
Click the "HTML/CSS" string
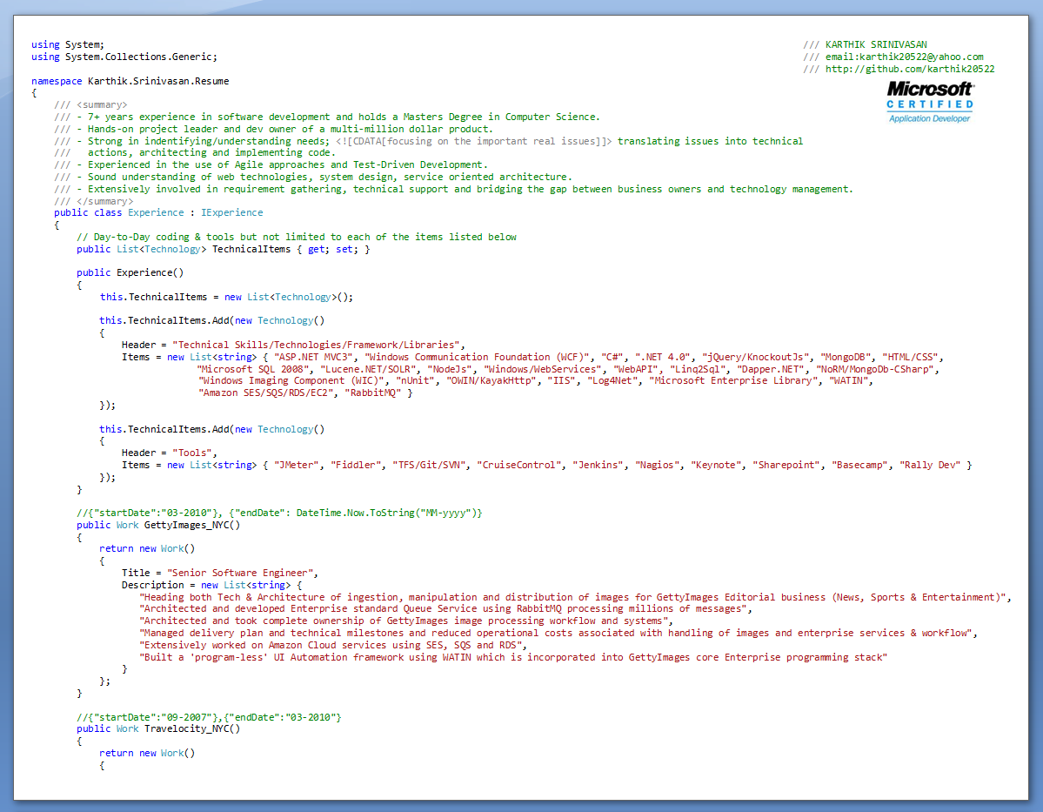[910, 357]
